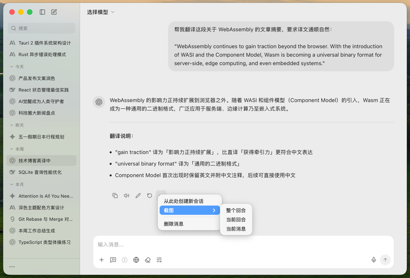Toggle web search with the globe icon
This screenshot has height=278, width=410.
(136, 260)
